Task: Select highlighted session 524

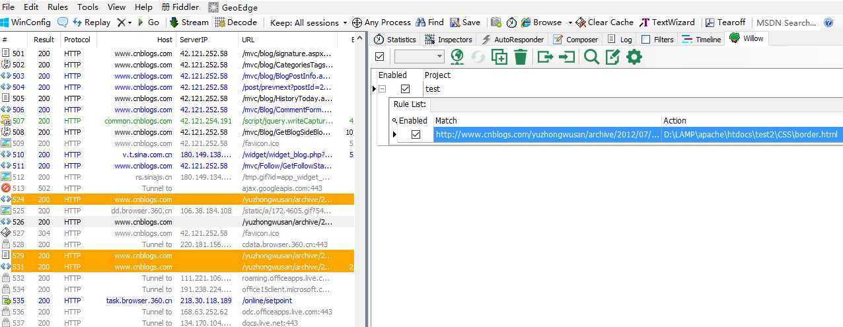Action: pos(177,200)
